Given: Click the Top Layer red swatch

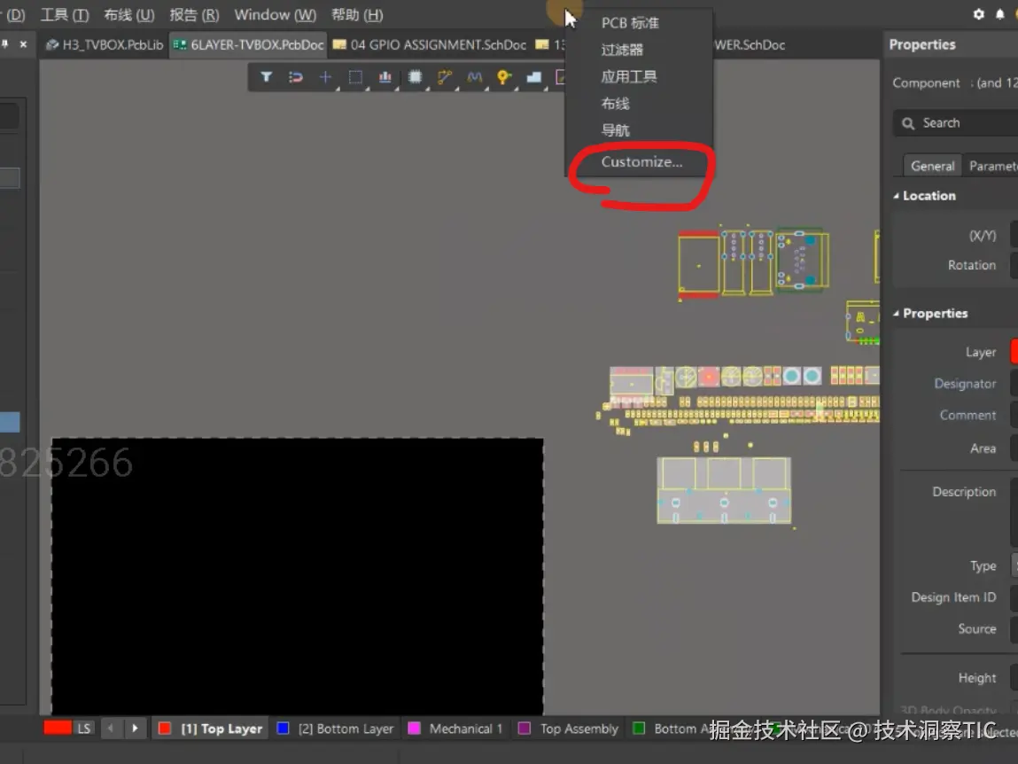Looking at the screenshot, I should 164,729.
